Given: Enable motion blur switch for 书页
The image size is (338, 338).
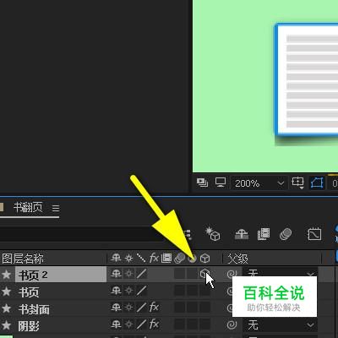Looking at the screenshot, I should coord(179,291).
